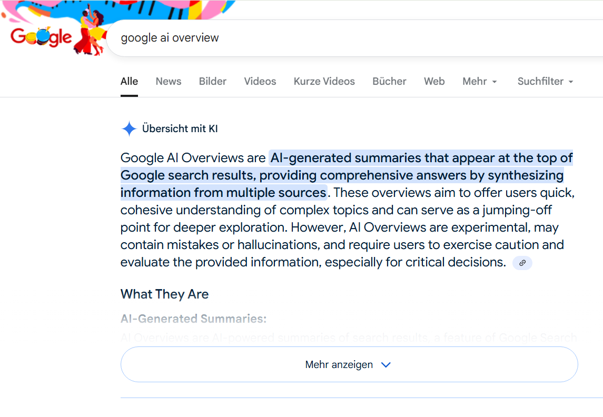This screenshot has height=417, width=603.
Task: Go to the Videos tab
Action: [x=260, y=82]
